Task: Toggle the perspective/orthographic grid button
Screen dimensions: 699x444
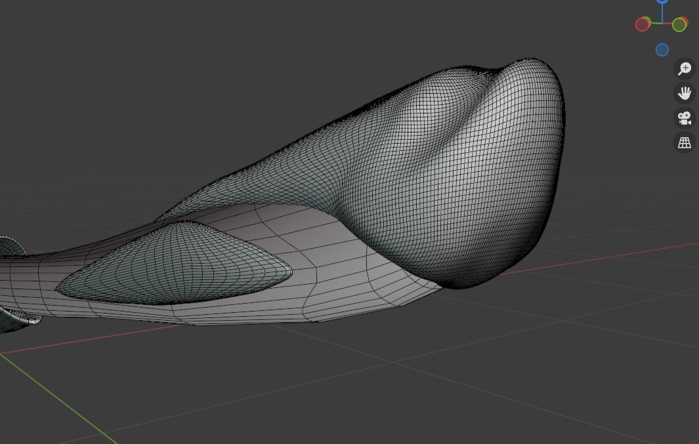Action: 685,143
